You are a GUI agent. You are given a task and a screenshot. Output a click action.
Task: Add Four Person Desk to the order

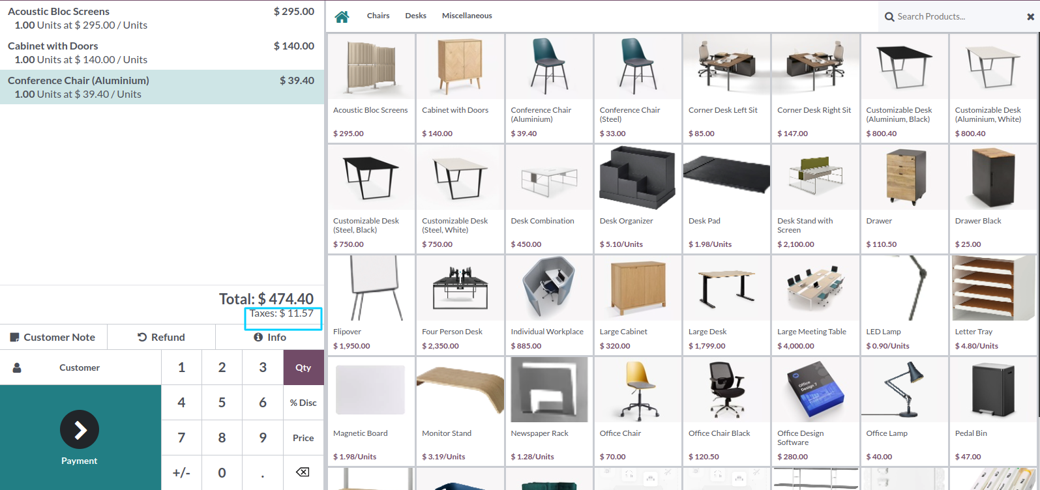point(460,305)
